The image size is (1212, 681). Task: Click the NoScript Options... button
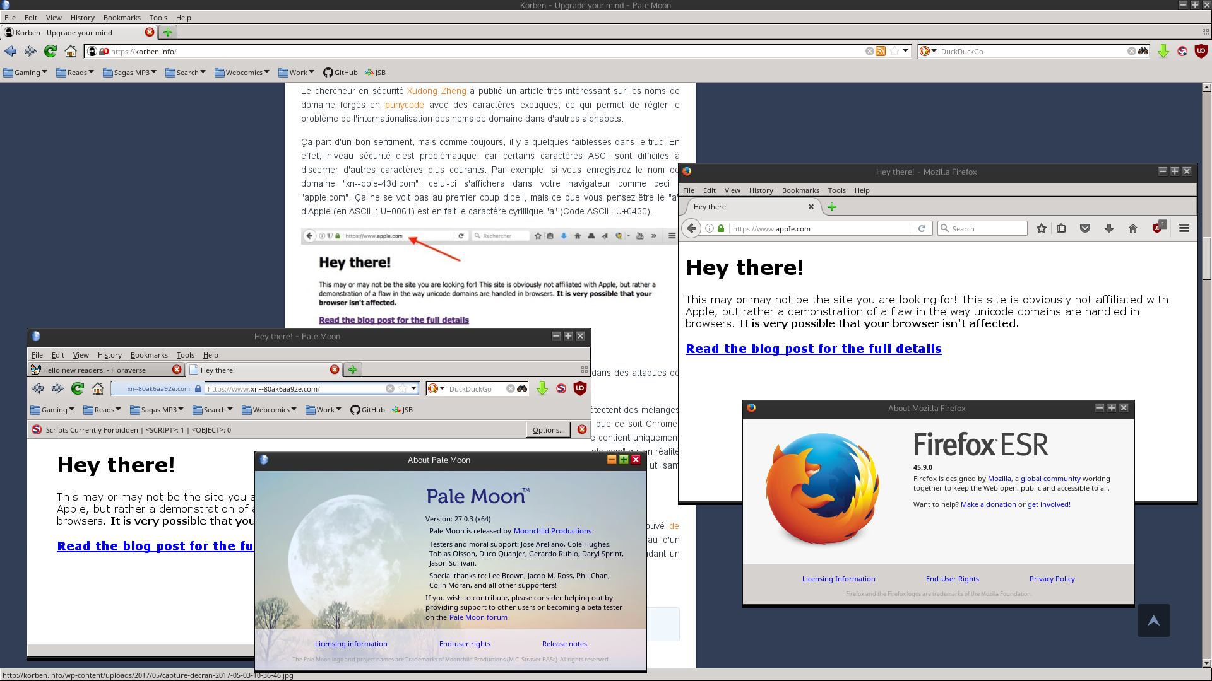548,430
